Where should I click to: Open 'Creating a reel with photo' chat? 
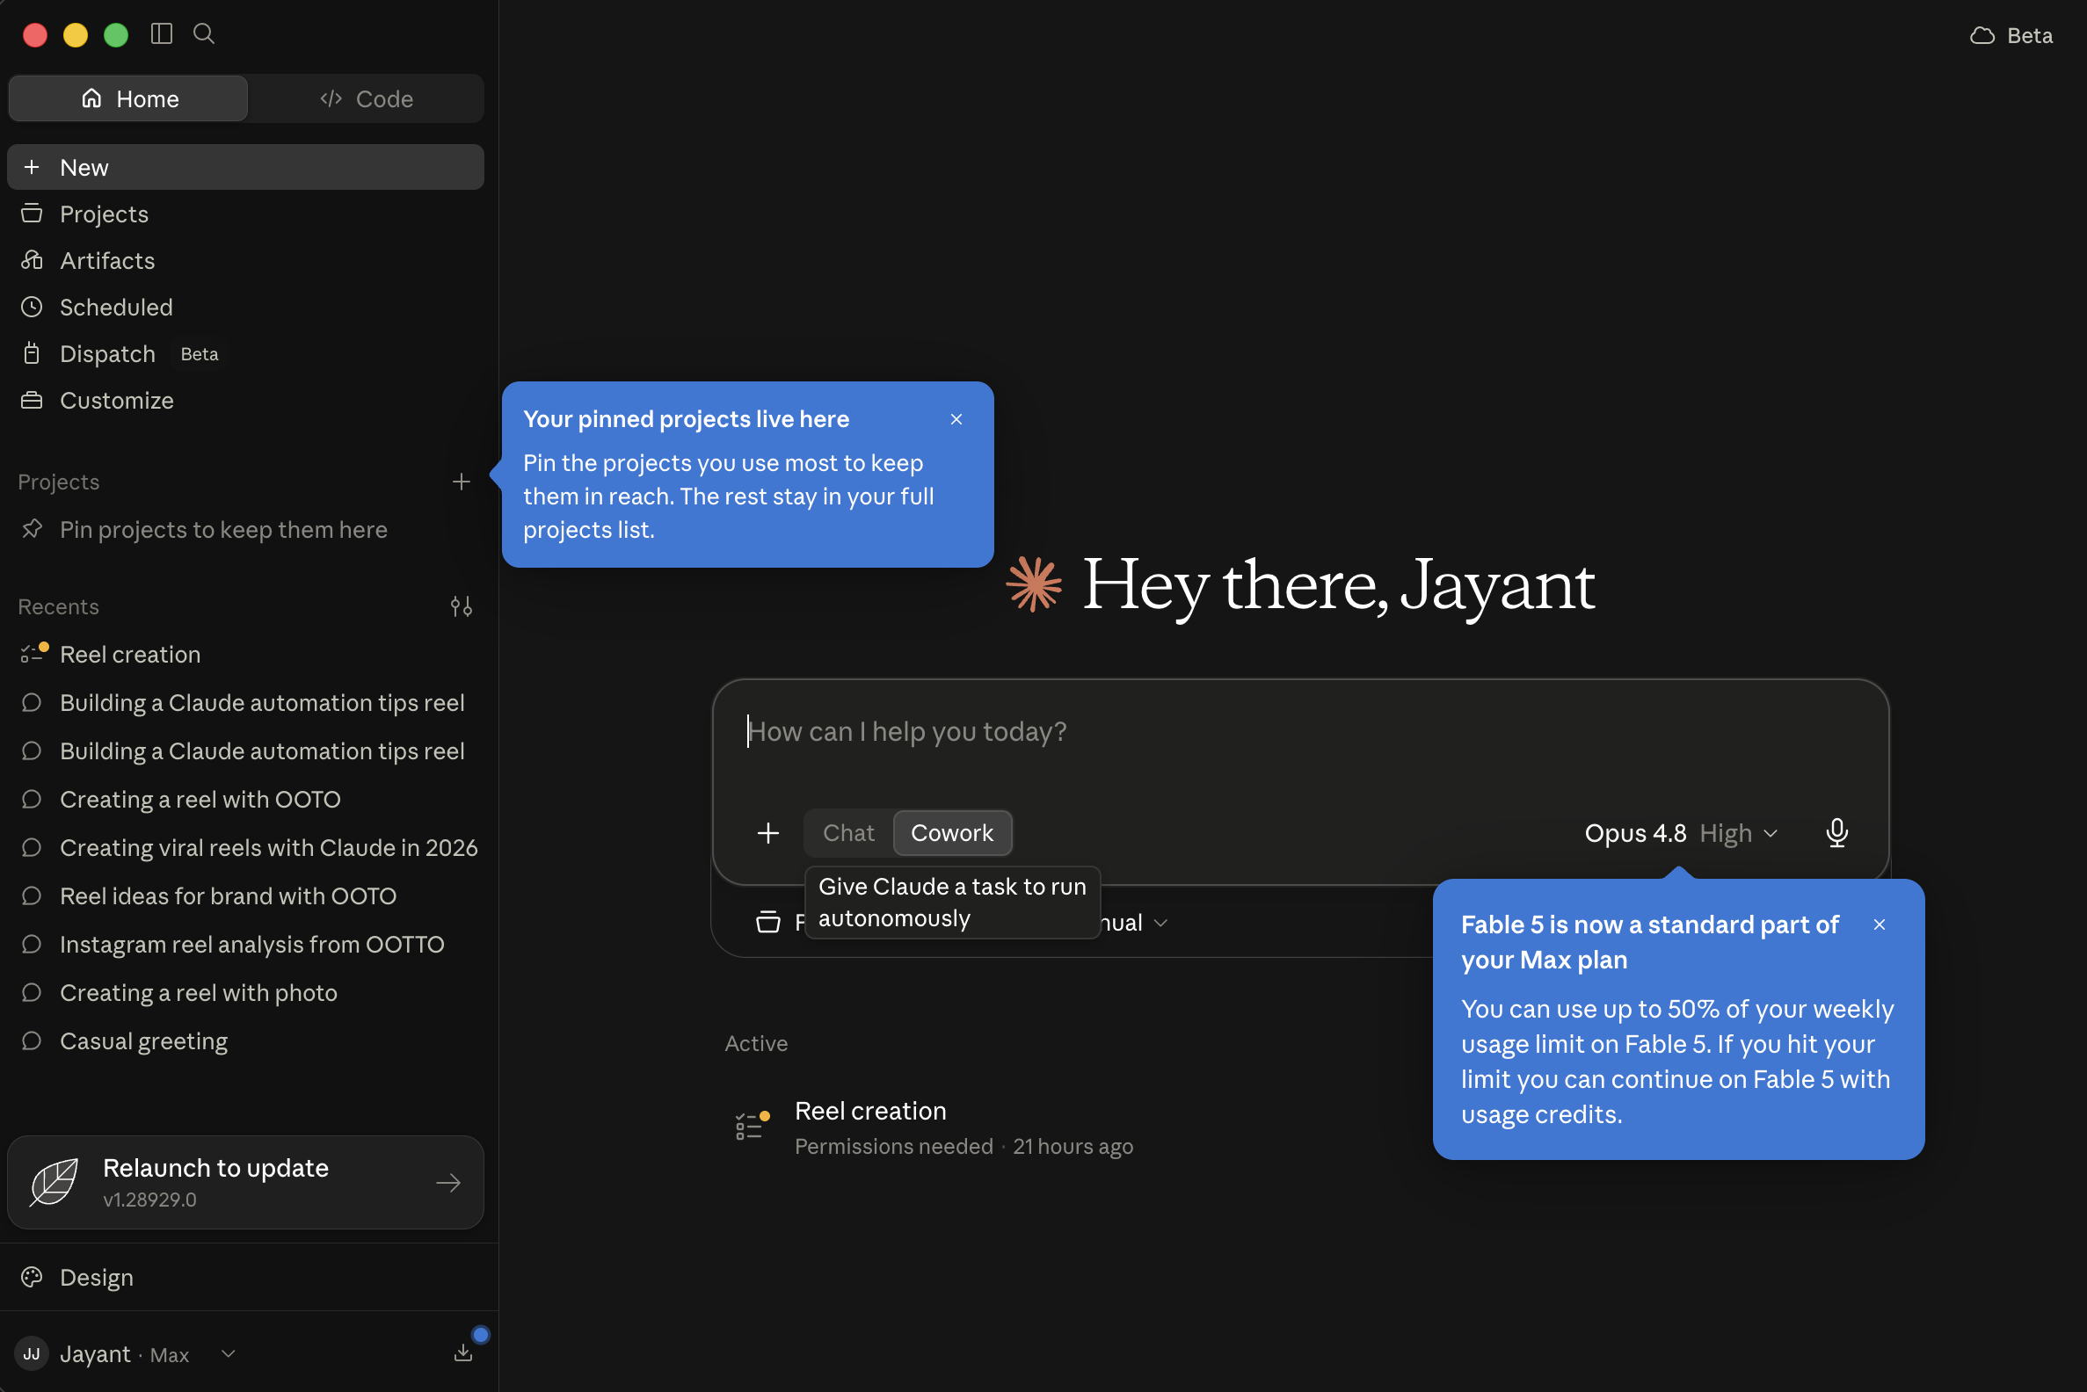click(x=245, y=993)
